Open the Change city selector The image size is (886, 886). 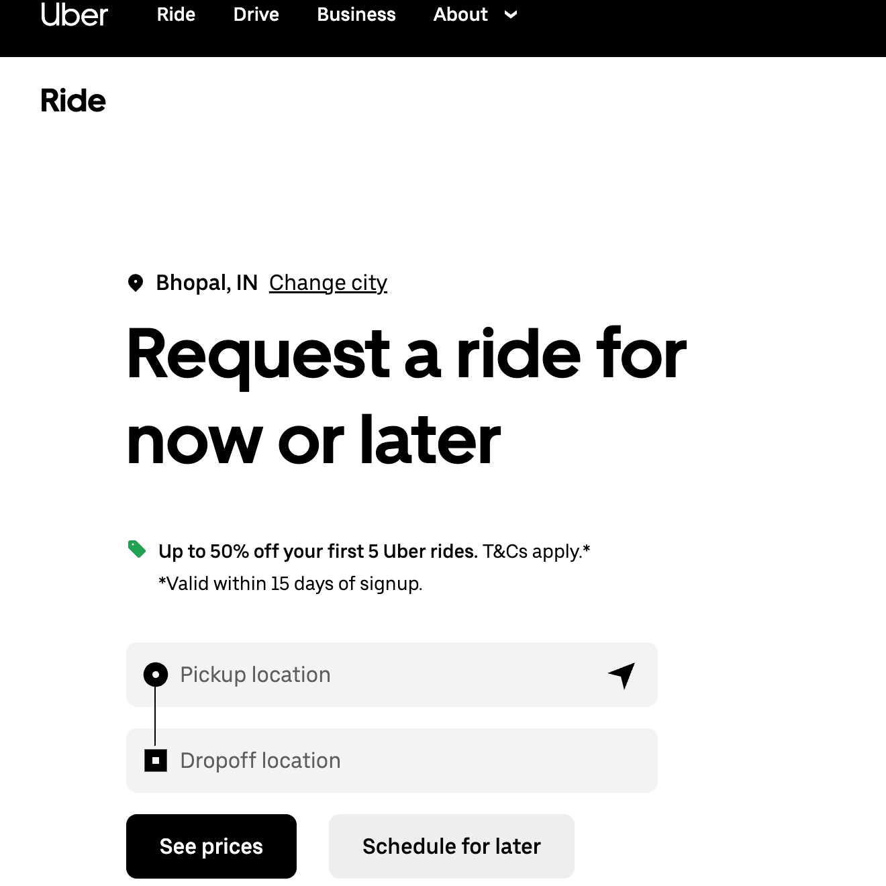coord(328,283)
